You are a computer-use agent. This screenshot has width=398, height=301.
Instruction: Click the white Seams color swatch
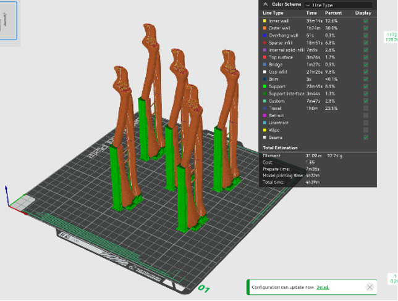pos(265,138)
